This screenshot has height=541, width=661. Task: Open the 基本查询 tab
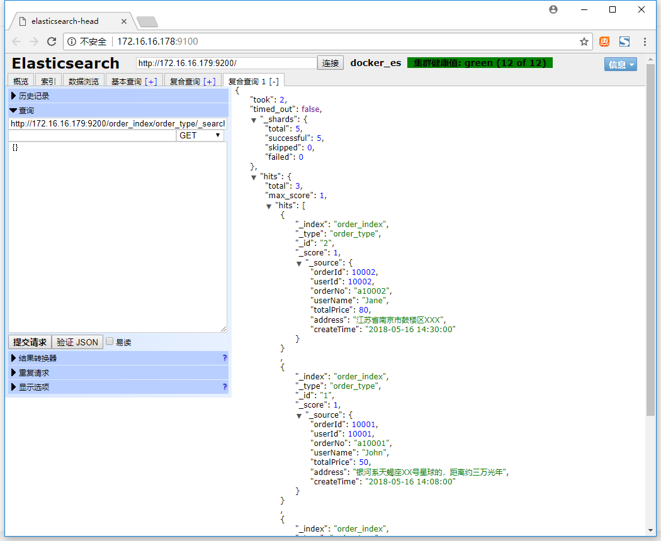click(x=127, y=81)
